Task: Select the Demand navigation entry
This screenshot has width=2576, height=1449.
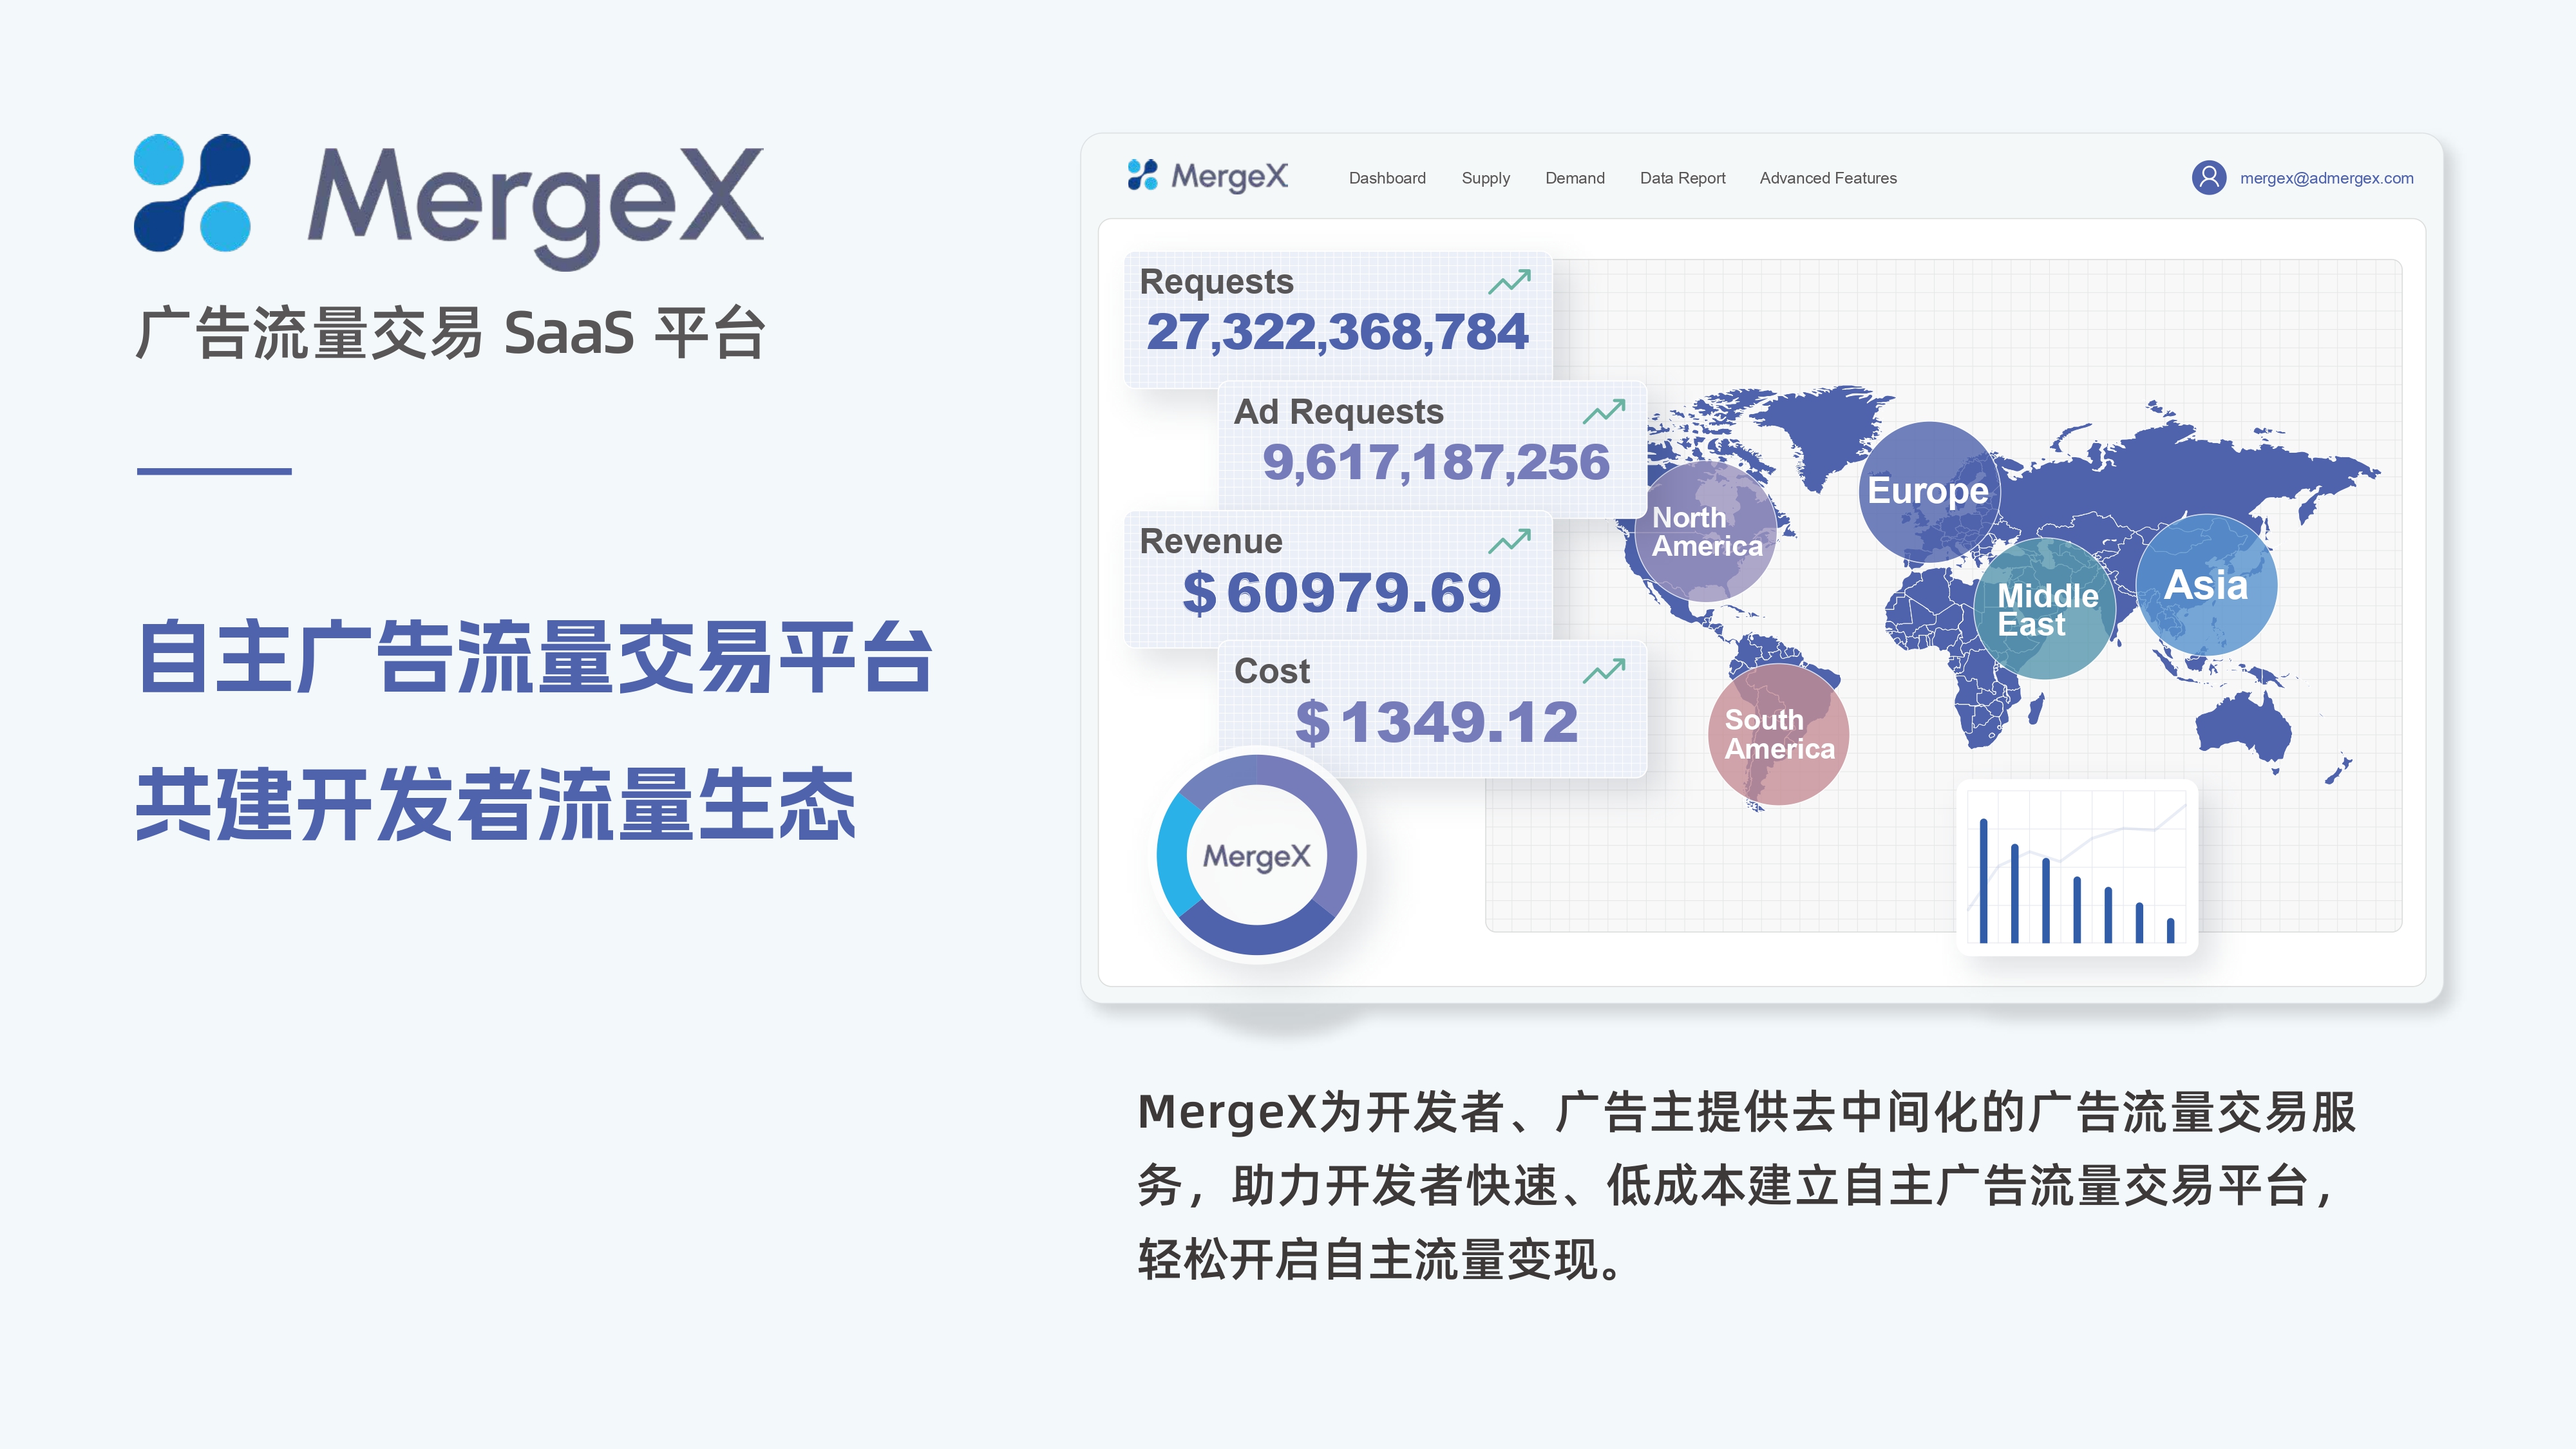Action: pos(1575,178)
